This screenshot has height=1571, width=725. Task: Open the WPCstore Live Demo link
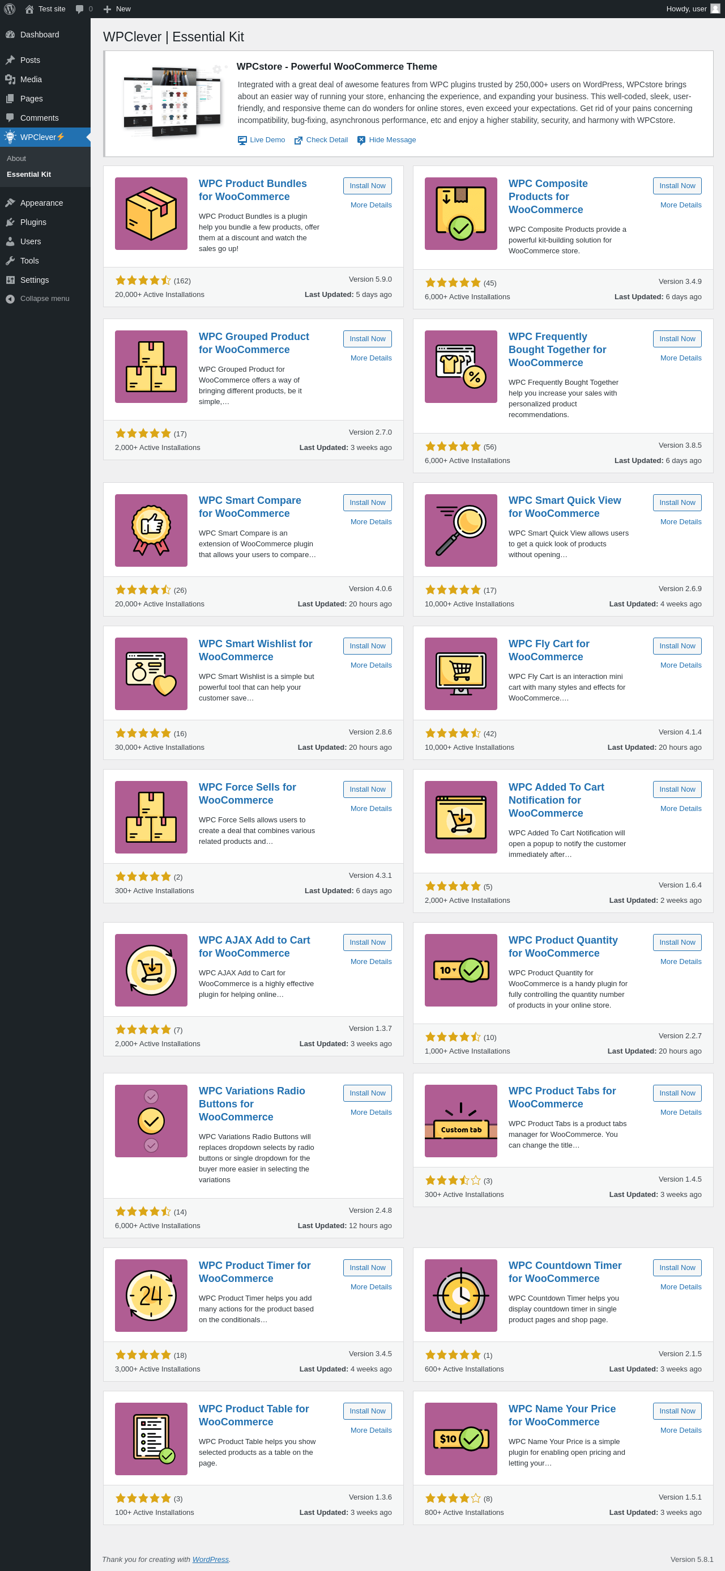pos(262,139)
